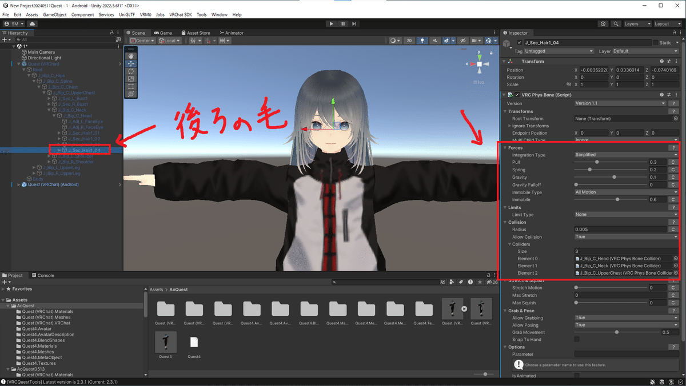The height and width of the screenshot is (386, 686).
Task: Adjust the Grab Movement slider
Action: (616, 332)
